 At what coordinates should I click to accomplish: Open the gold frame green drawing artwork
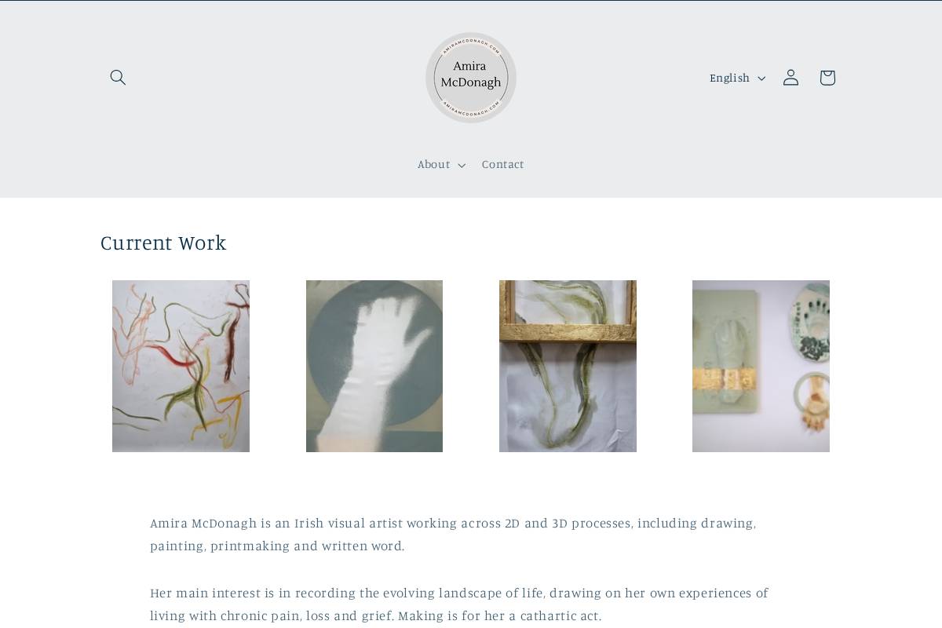[568, 366]
